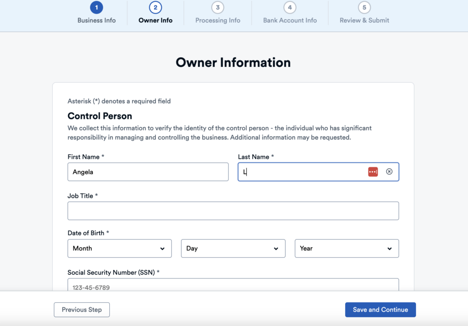Click the Social Security Number input field
This screenshot has width=468, height=326.
tap(233, 285)
